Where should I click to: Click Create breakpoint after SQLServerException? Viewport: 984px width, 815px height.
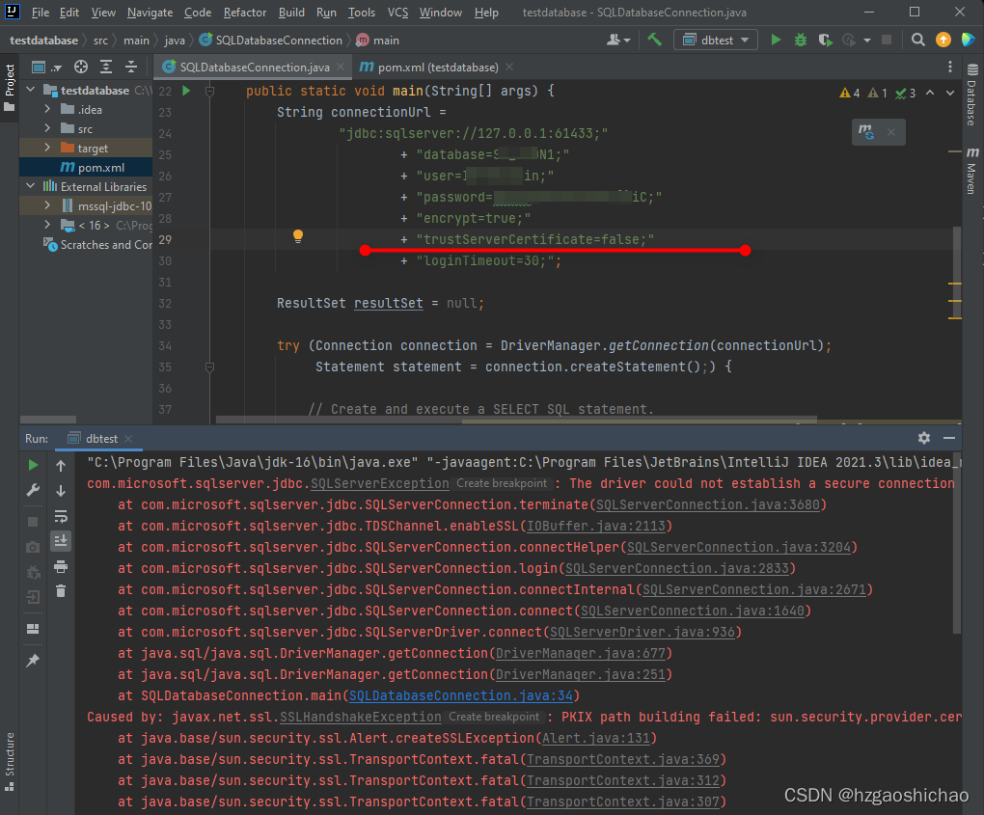coord(502,484)
